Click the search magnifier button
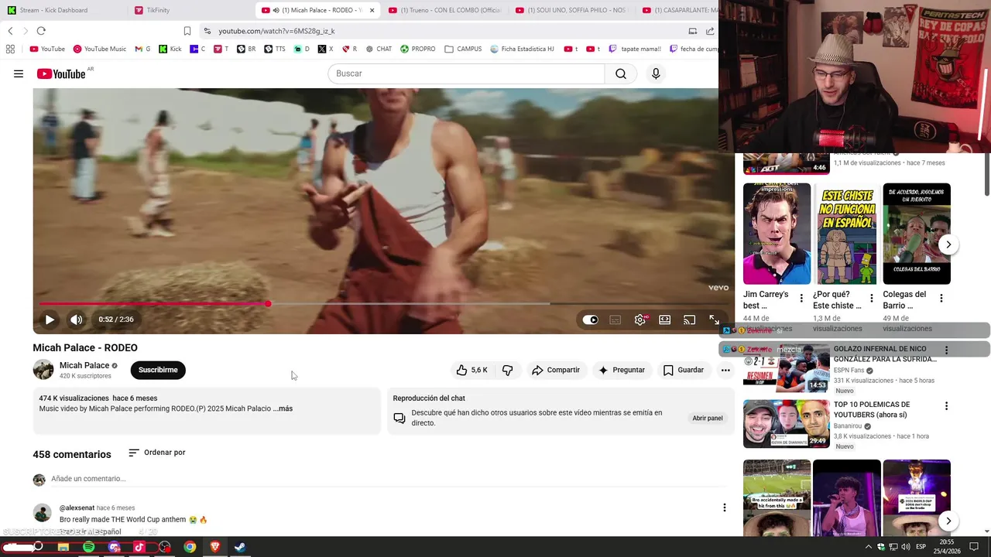Viewport: 991px width, 557px height. [621, 73]
